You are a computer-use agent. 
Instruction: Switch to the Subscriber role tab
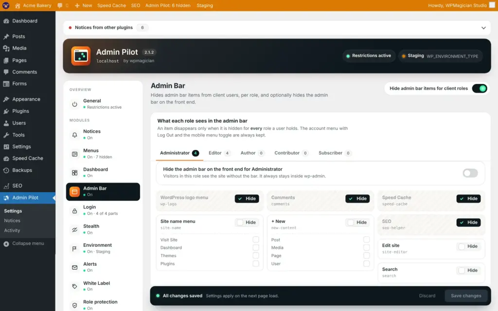(x=335, y=153)
